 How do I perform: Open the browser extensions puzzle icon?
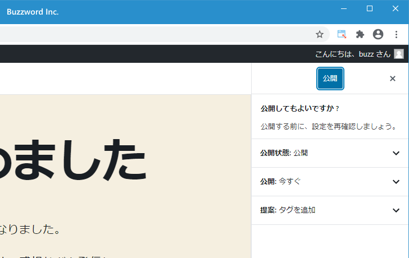[x=360, y=34]
